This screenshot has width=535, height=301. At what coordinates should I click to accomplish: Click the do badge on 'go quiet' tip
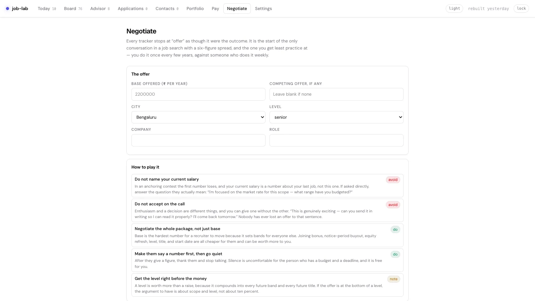coord(395,255)
